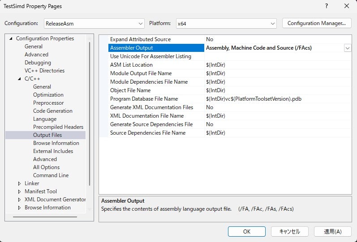Expand the XML Document Generator node
The height and width of the screenshot is (242, 357).
19,200
